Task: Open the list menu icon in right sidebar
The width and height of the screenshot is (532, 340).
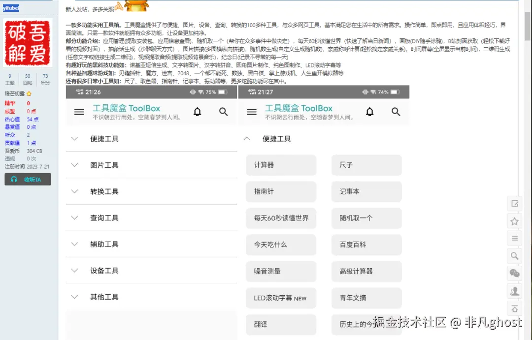Action: click(x=514, y=238)
